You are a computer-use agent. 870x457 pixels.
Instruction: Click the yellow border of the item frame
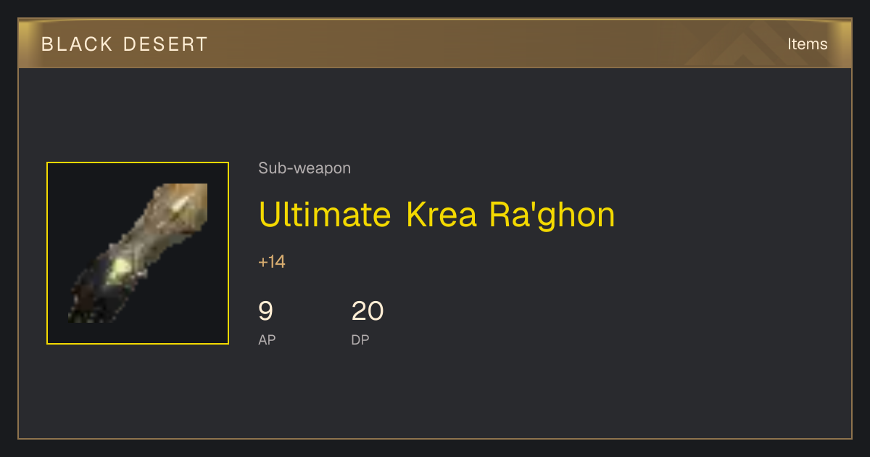138,162
